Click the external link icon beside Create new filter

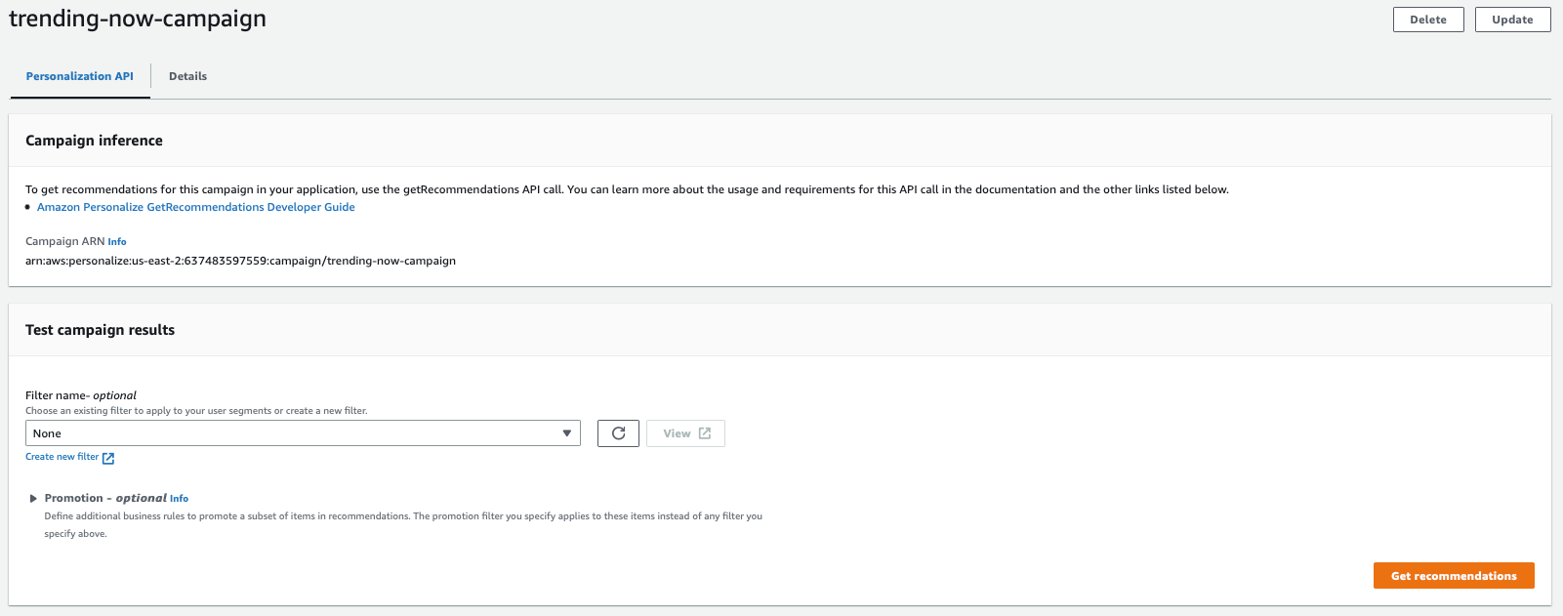click(x=108, y=458)
